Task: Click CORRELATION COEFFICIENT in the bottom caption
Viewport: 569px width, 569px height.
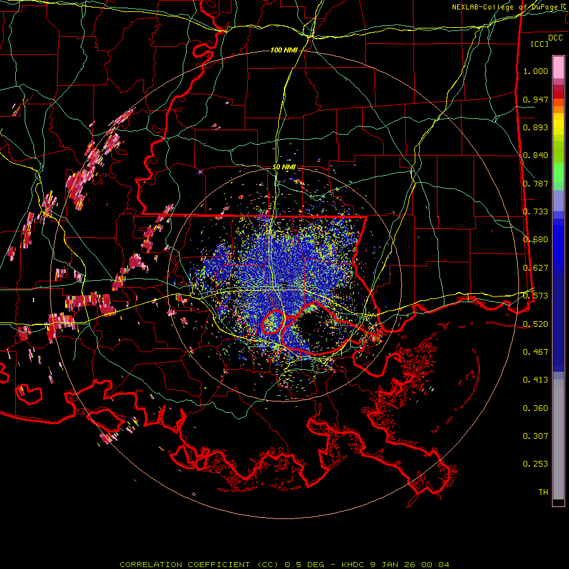Action: [x=185, y=565]
